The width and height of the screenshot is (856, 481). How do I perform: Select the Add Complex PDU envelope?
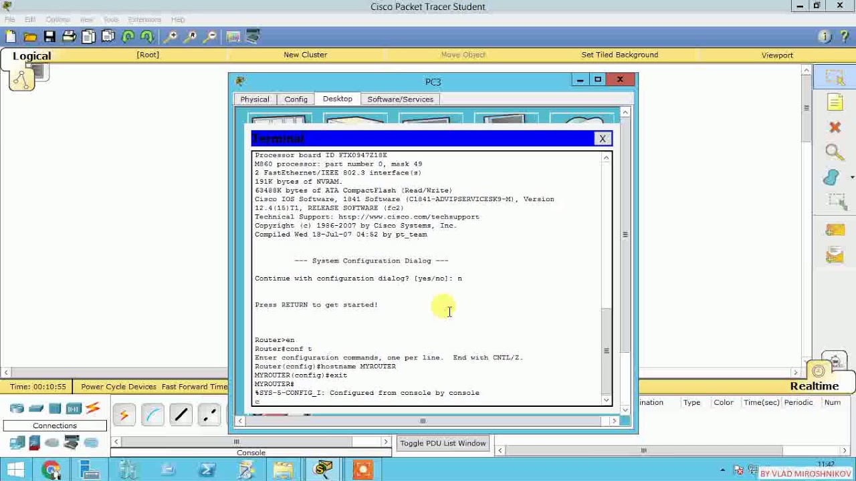[835, 255]
